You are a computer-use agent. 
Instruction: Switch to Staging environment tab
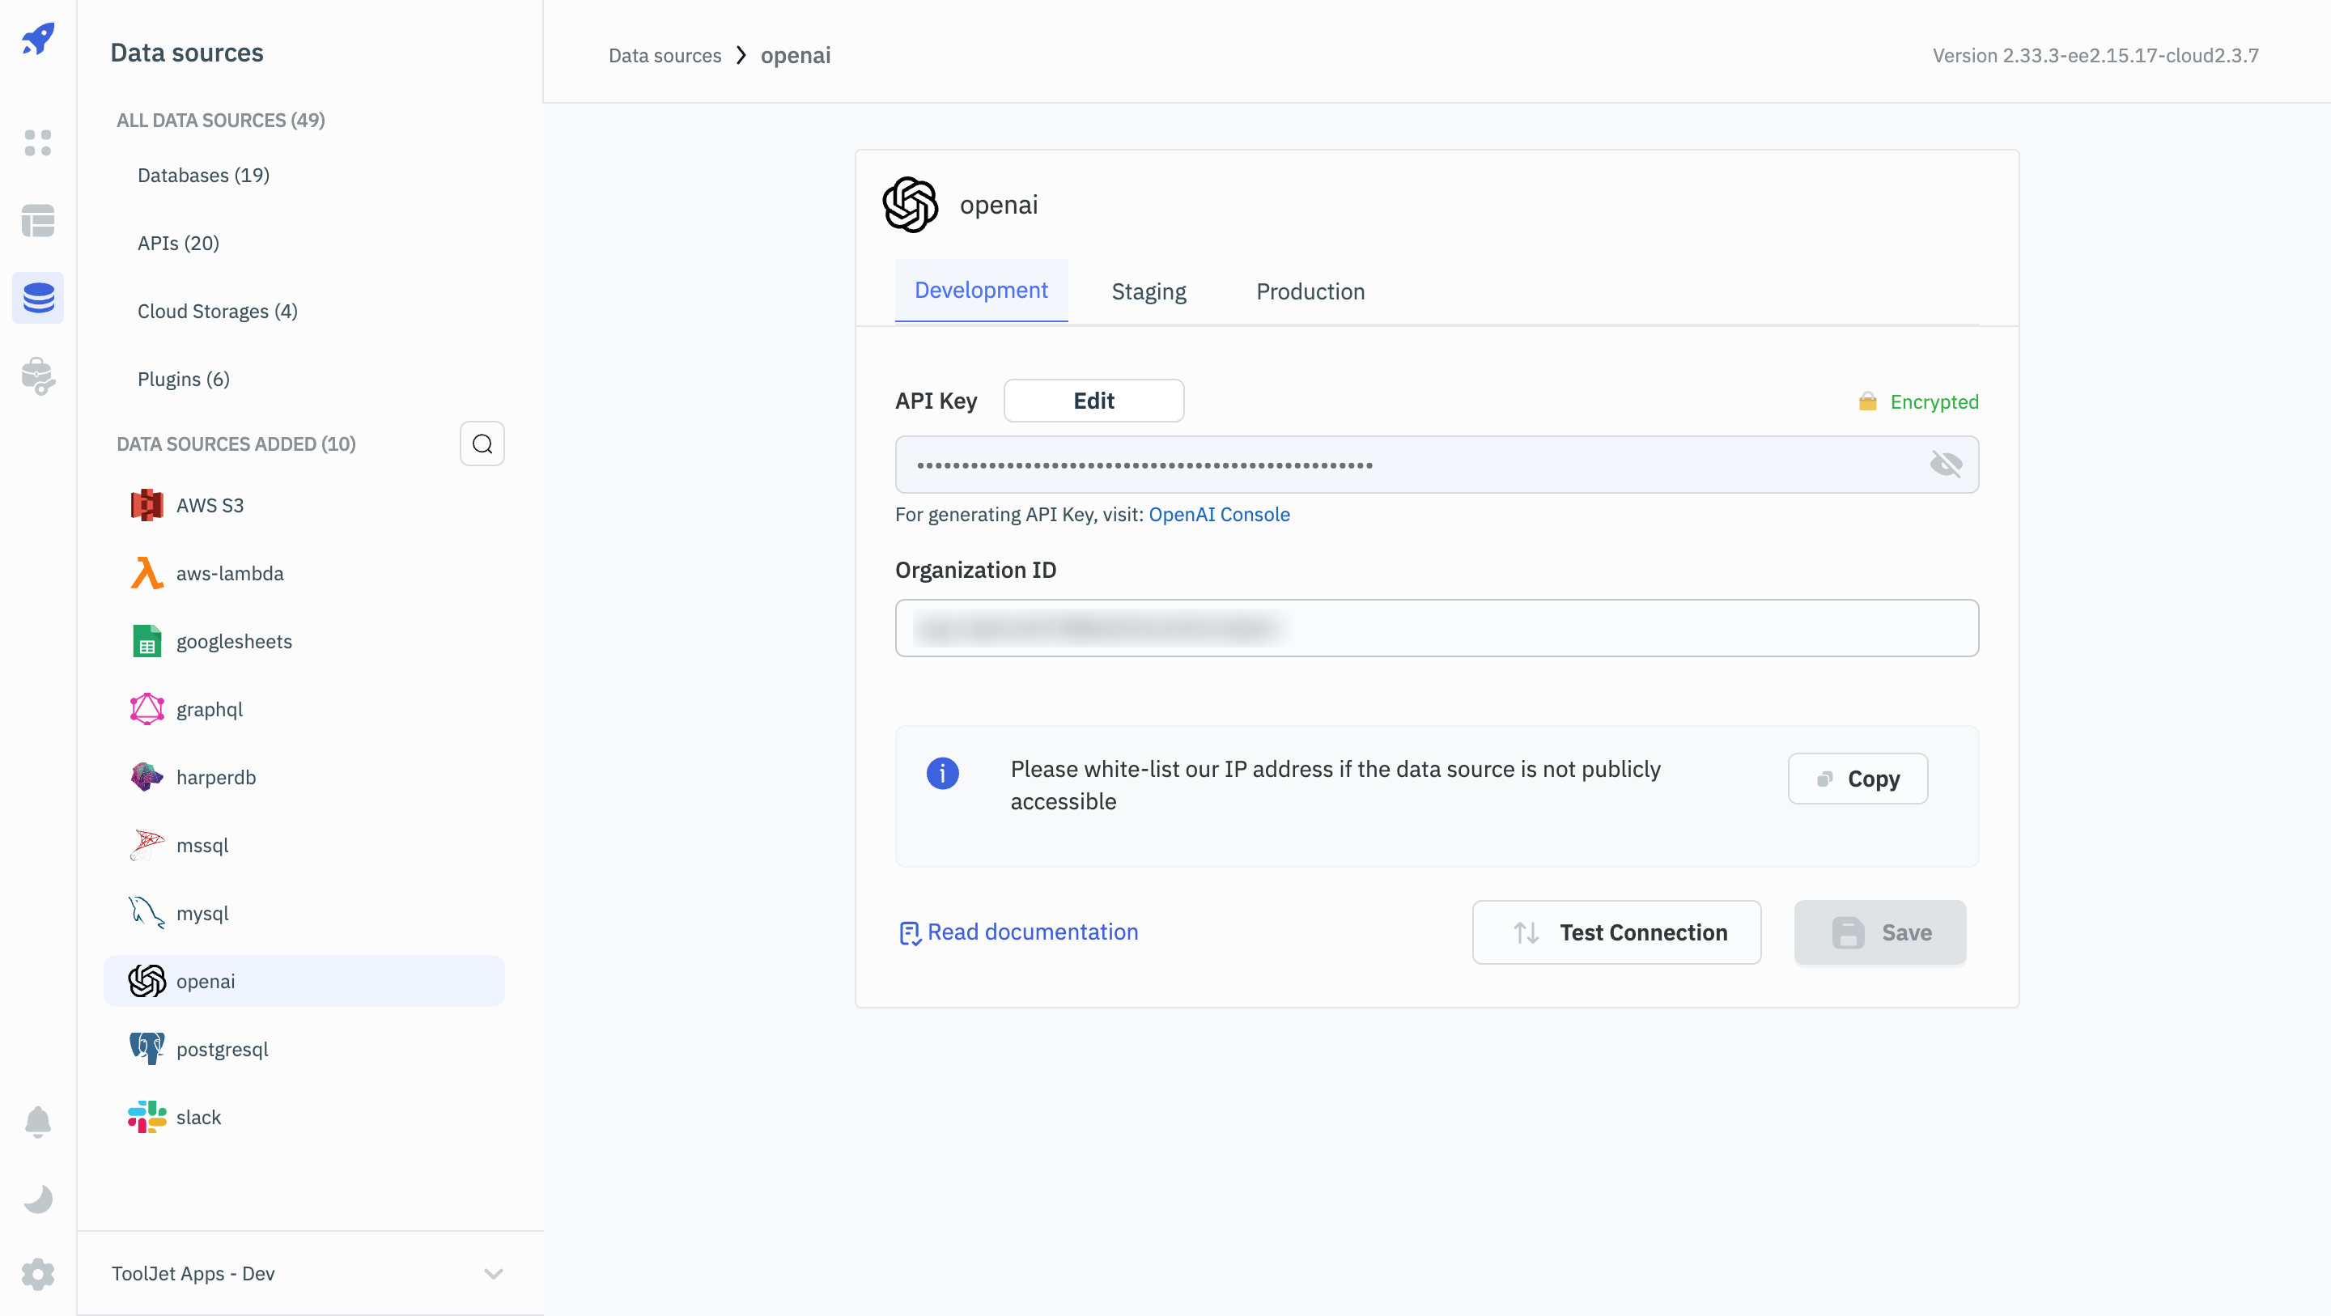(x=1149, y=291)
